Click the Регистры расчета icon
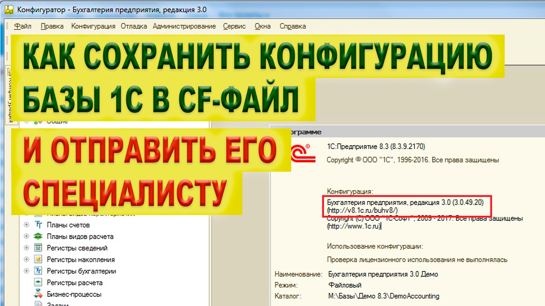This screenshot has width=545, height=306. [39, 283]
